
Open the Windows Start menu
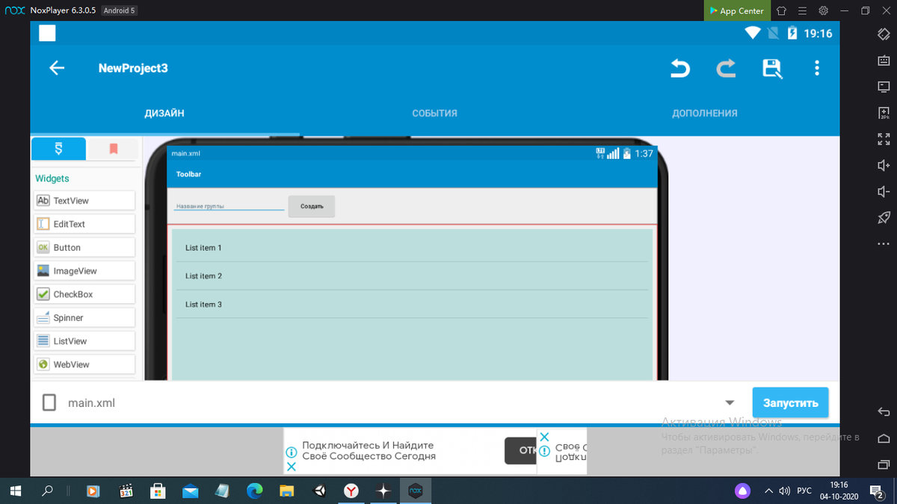tap(15, 491)
